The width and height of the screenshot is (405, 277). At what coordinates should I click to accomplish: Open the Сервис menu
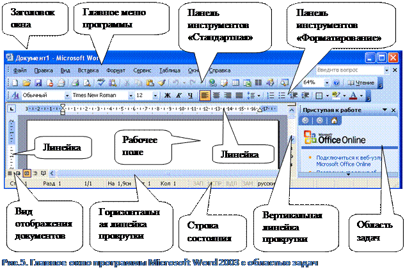click(142, 70)
